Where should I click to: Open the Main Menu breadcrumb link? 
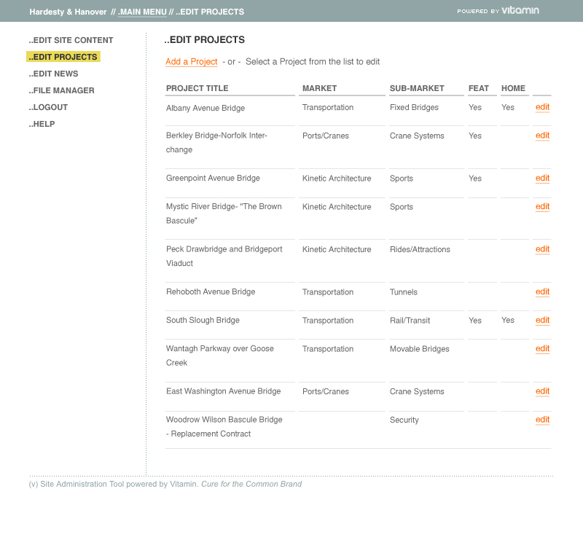[x=143, y=12]
